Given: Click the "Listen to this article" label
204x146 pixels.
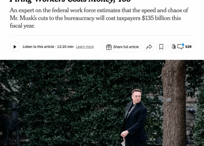Looking at the screenshot, I should coord(38,47).
